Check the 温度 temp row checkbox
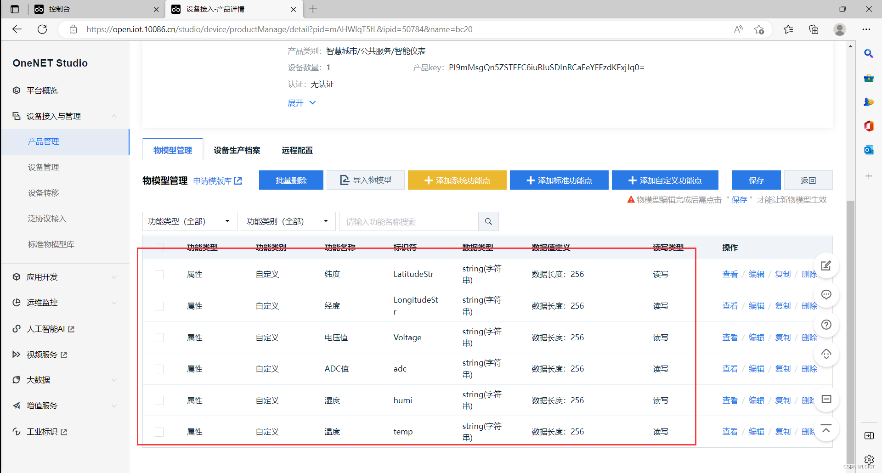This screenshot has width=882, height=473. (159, 432)
